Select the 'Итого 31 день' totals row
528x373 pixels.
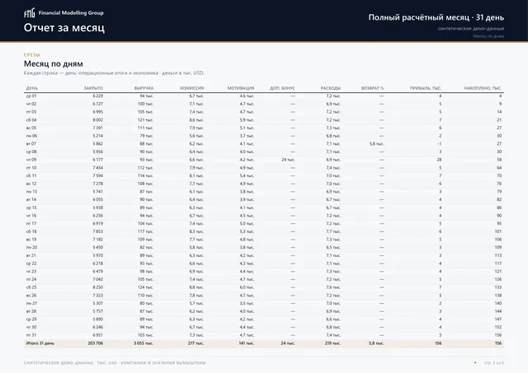[264, 343]
